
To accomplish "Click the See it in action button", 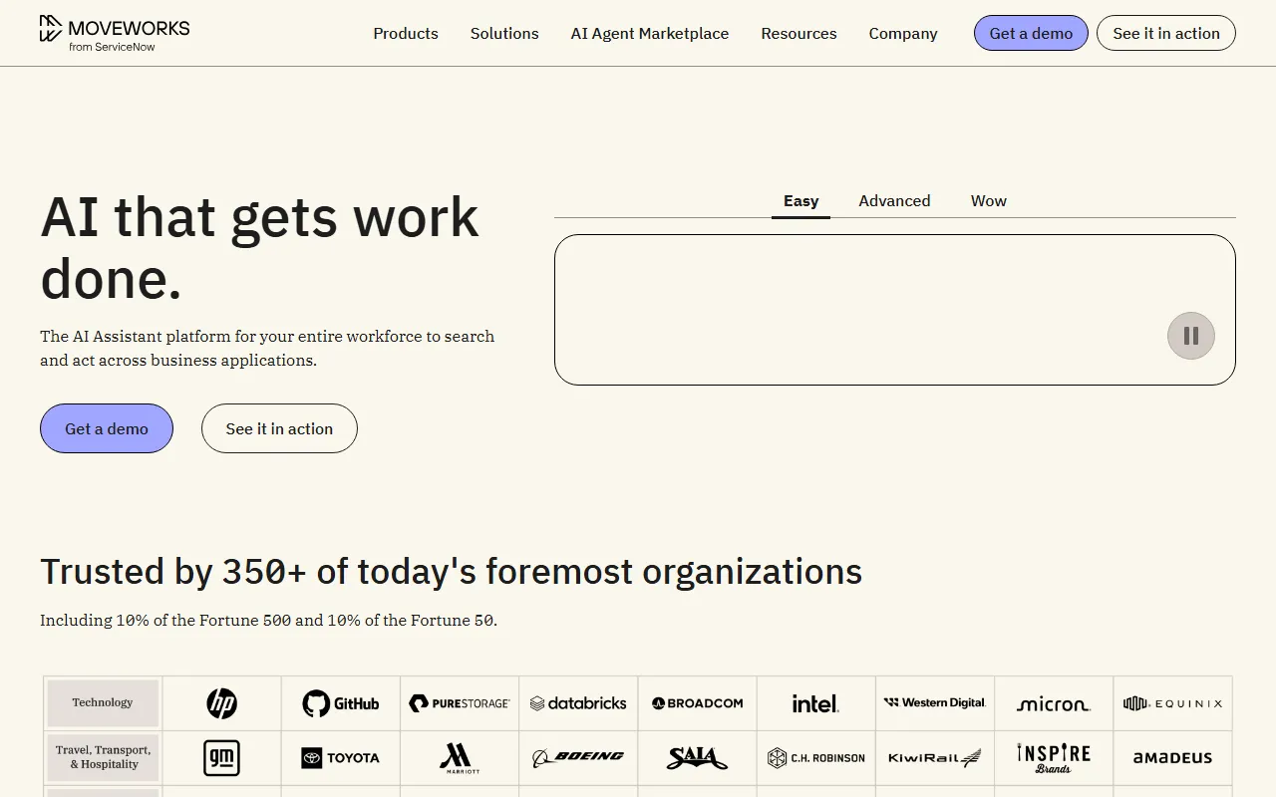I will (1165, 33).
